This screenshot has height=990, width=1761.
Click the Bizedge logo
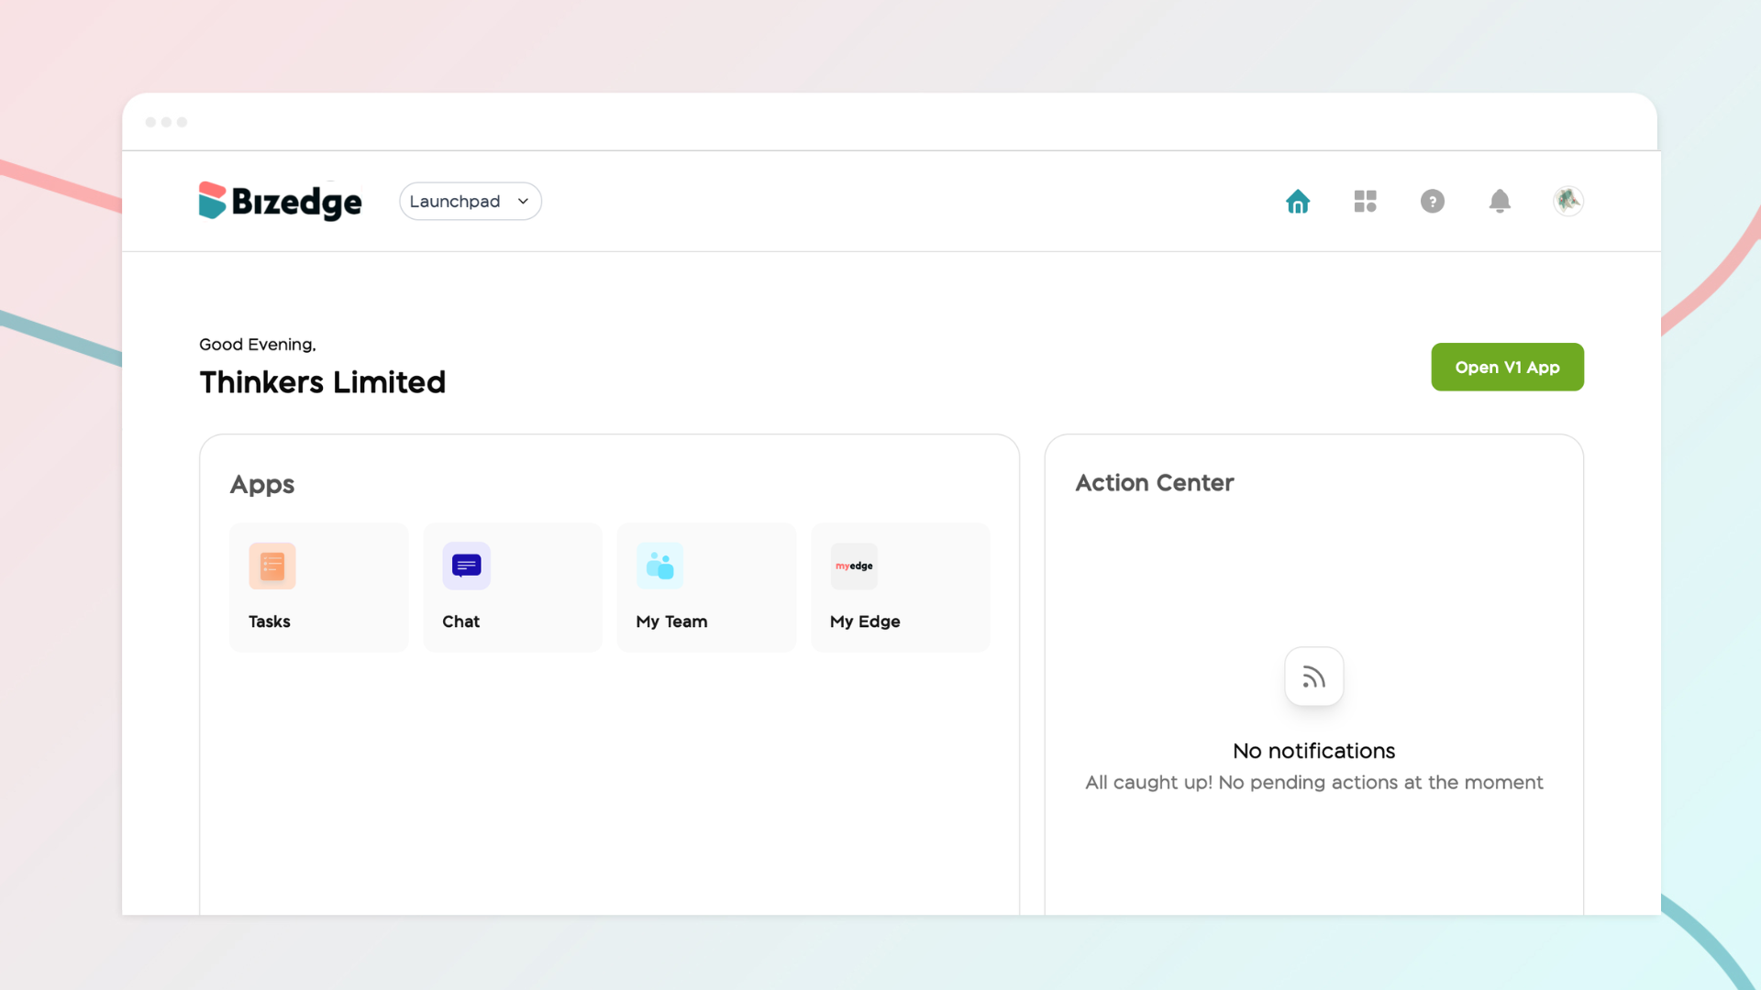(281, 201)
